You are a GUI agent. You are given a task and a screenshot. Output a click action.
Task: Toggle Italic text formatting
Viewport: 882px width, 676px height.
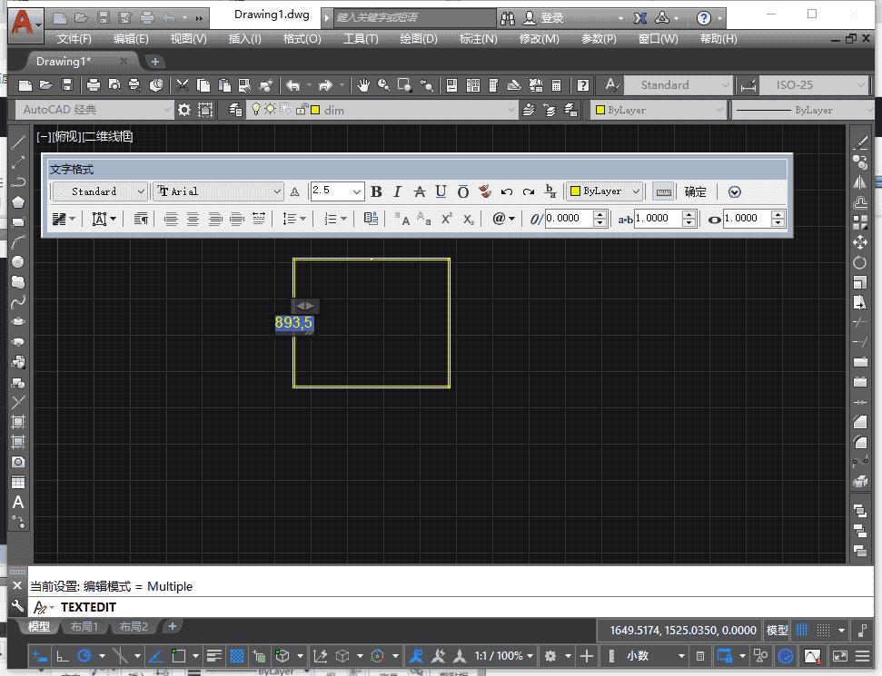pos(398,192)
